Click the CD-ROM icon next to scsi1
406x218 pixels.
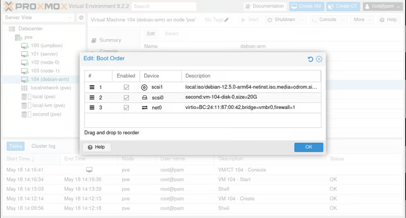(x=144, y=87)
